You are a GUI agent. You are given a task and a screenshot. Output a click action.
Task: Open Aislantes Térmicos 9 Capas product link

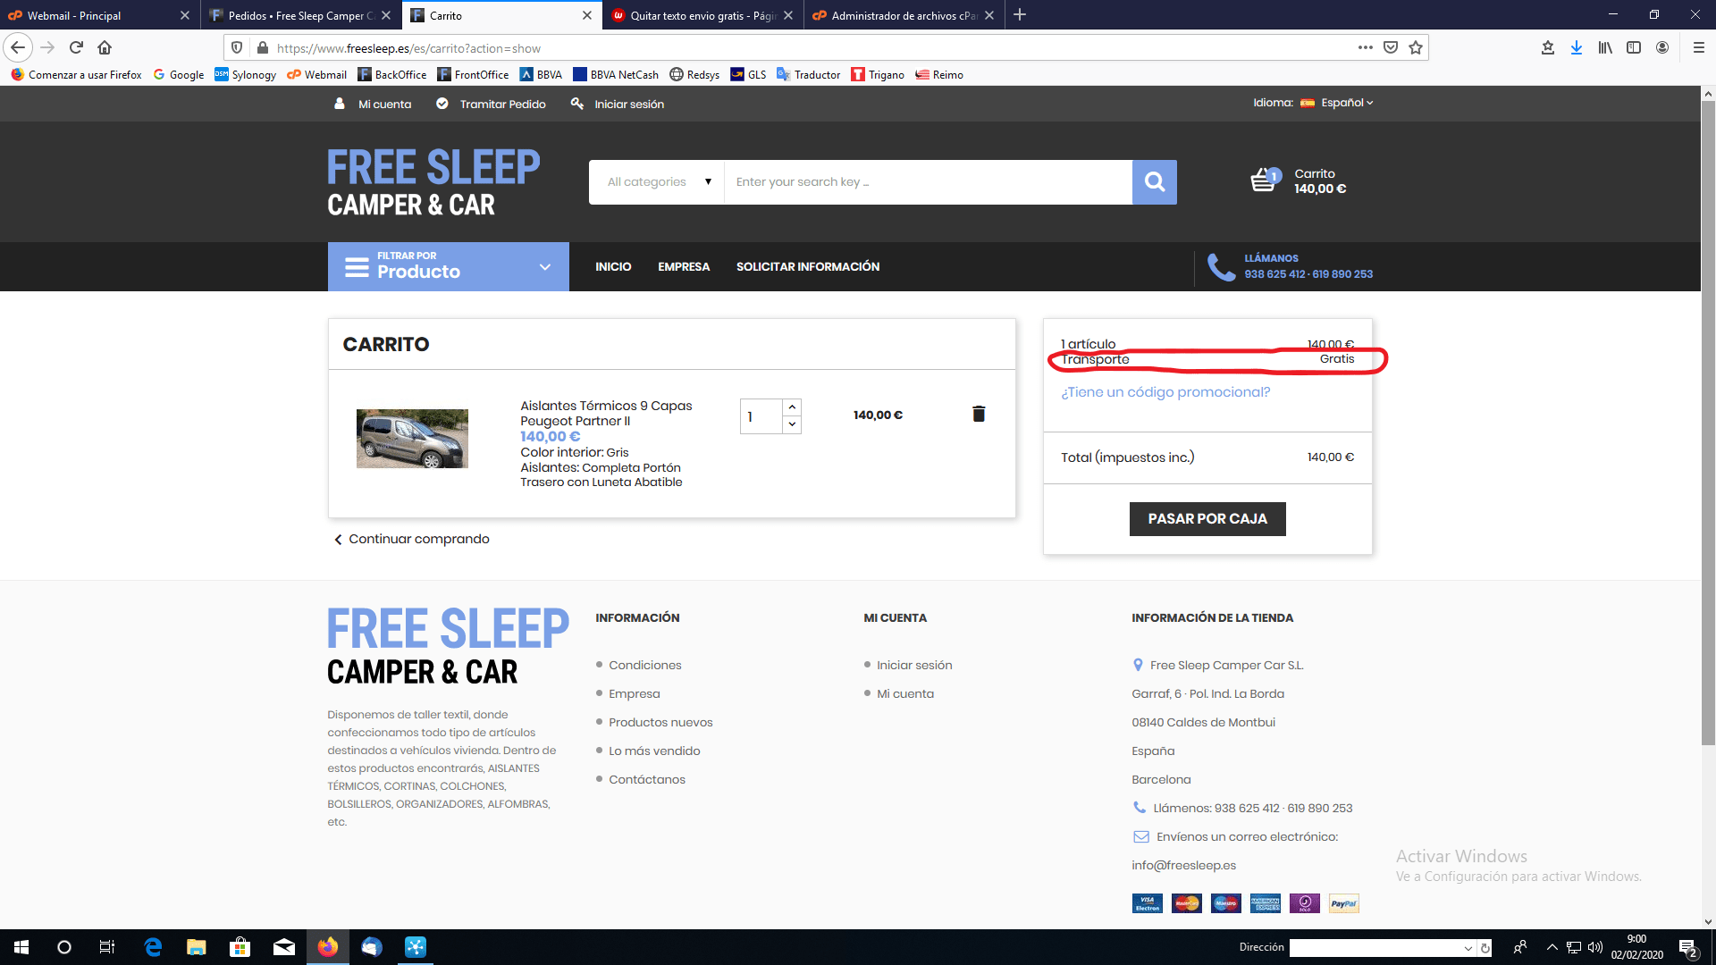(606, 413)
